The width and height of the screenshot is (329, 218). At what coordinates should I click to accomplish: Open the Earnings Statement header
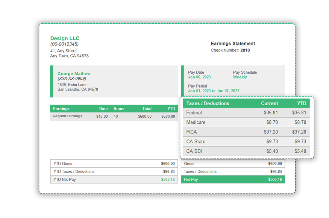pos(233,43)
